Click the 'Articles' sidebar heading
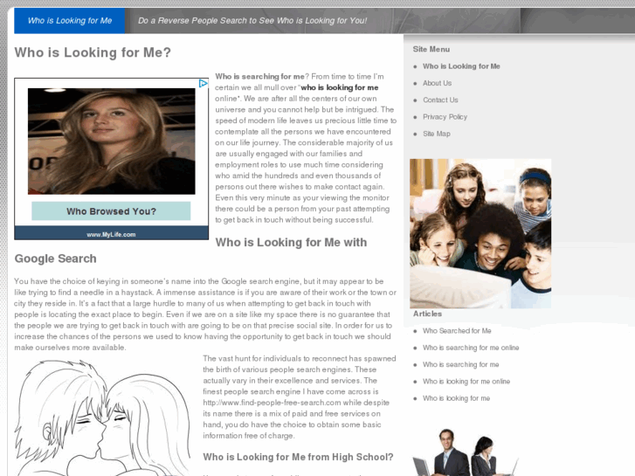 click(x=427, y=314)
